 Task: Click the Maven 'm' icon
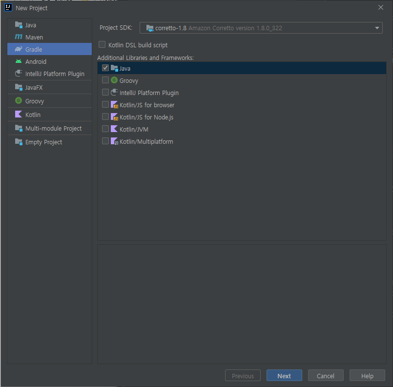tap(19, 37)
